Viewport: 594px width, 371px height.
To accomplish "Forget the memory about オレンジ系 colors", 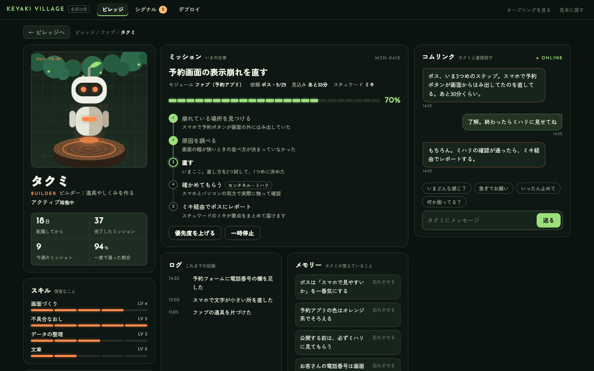I will pyautogui.click(x=384, y=310).
